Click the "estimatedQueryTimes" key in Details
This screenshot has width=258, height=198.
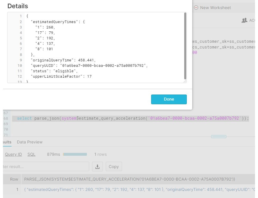click(x=54, y=22)
